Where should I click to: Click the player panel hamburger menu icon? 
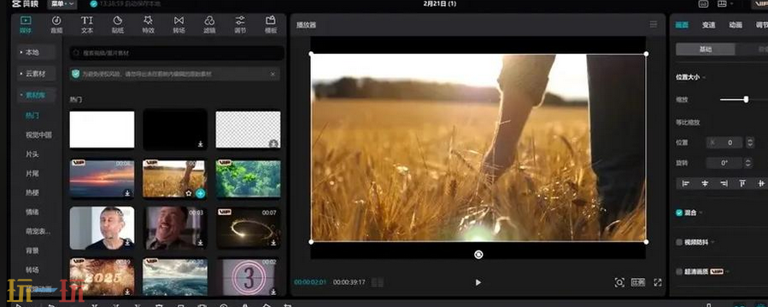653,25
